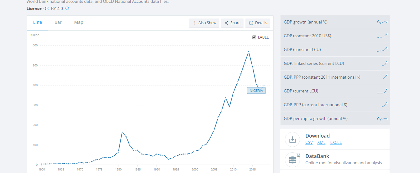Click the GDP growth (annual %) sparkline
420x173 pixels.
click(x=382, y=22)
